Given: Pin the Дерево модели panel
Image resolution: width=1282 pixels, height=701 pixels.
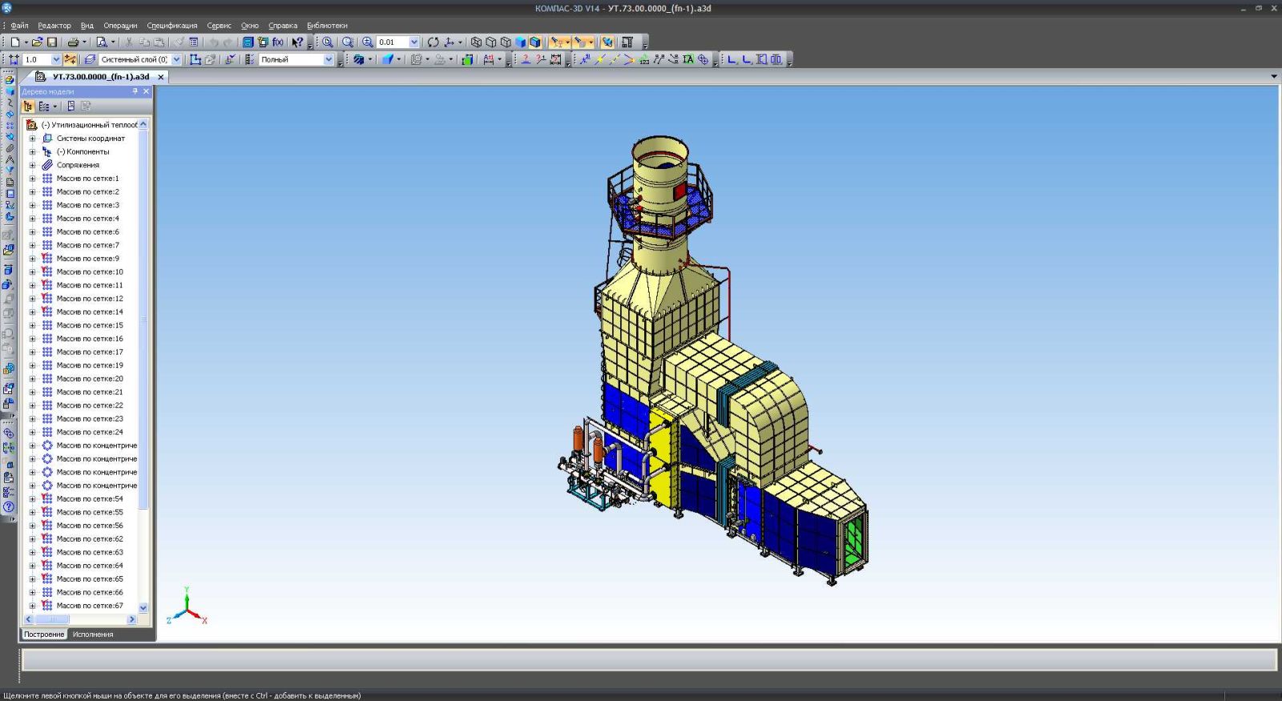Looking at the screenshot, I should coord(135,91).
